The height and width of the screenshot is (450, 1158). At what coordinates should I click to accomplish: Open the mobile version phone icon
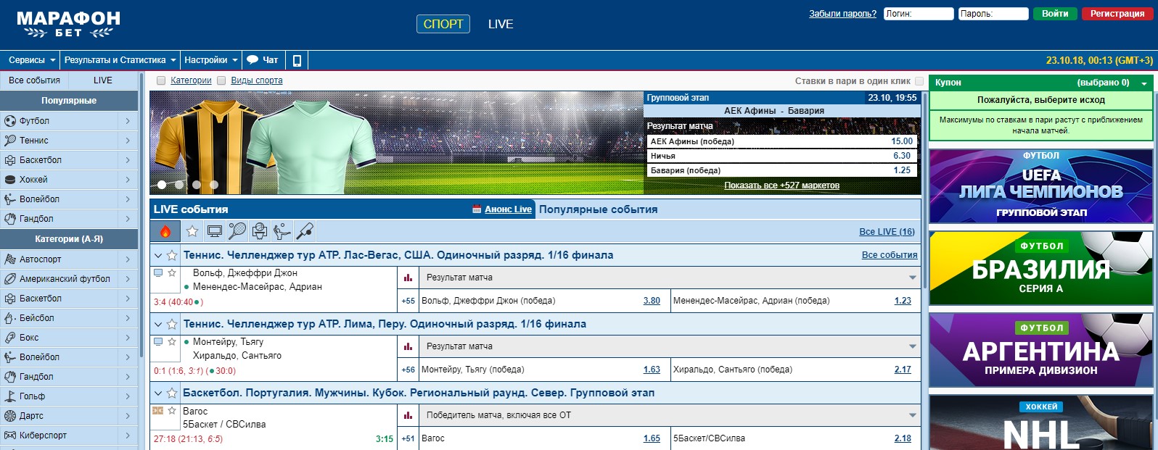point(297,60)
